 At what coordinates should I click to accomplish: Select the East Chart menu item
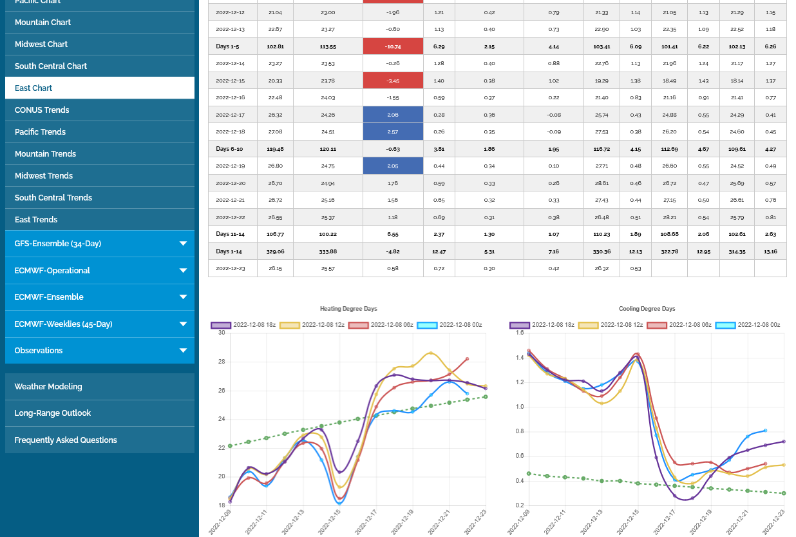(x=33, y=88)
